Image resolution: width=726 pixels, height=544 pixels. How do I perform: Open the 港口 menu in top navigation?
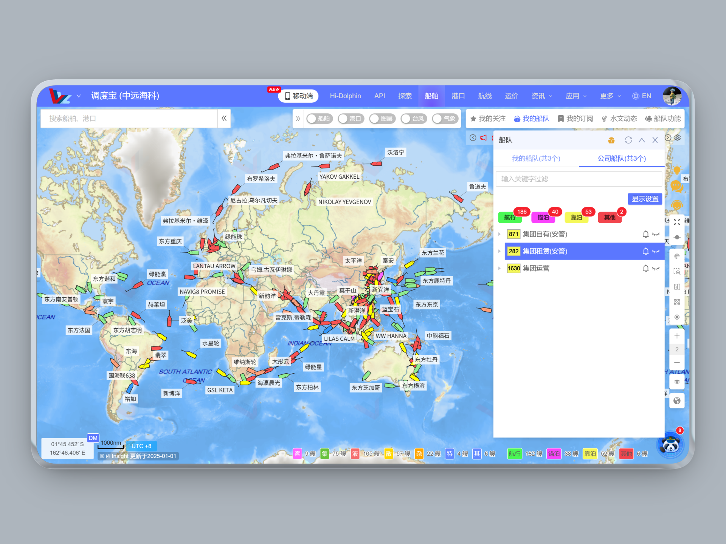click(458, 96)
